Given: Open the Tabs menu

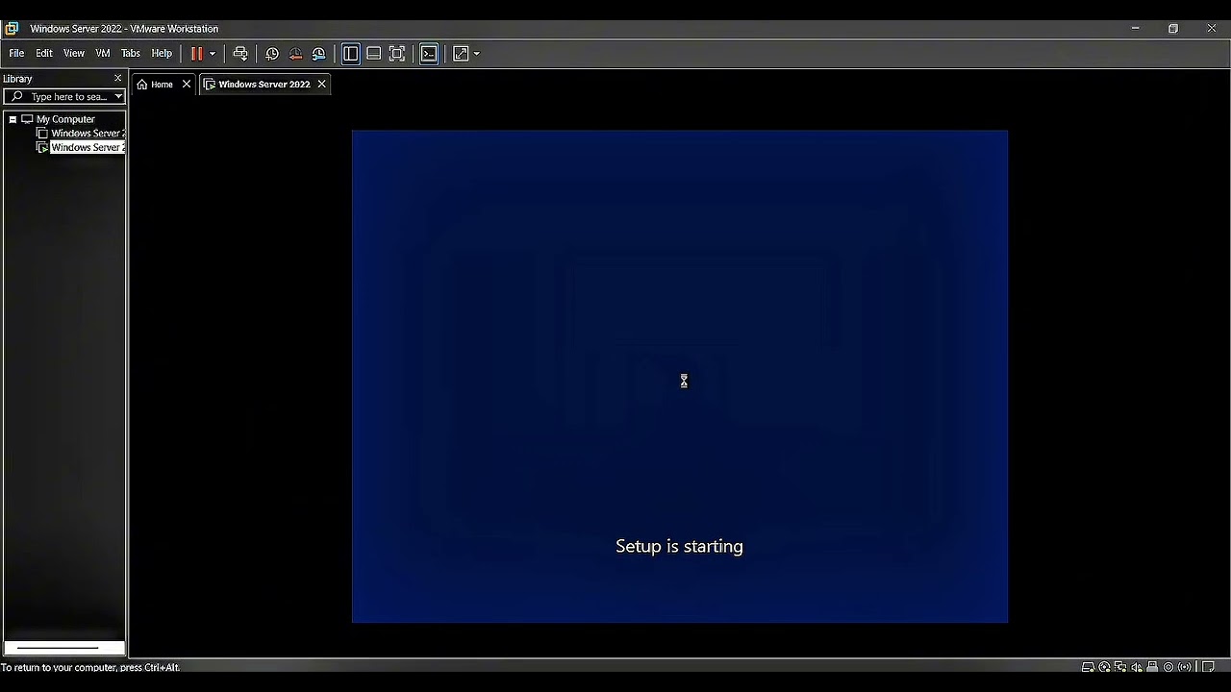Looking at the screenshot, I should coord(131,54).
